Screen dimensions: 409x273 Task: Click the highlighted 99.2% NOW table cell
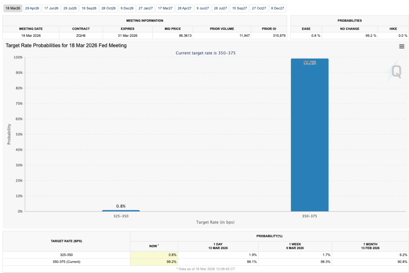click(154, 261)
